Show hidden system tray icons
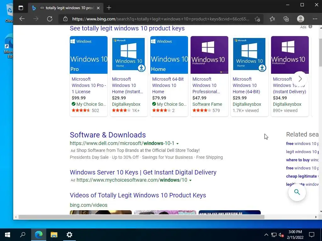Viewport: 322px width, 241px height. pos(266,235)
